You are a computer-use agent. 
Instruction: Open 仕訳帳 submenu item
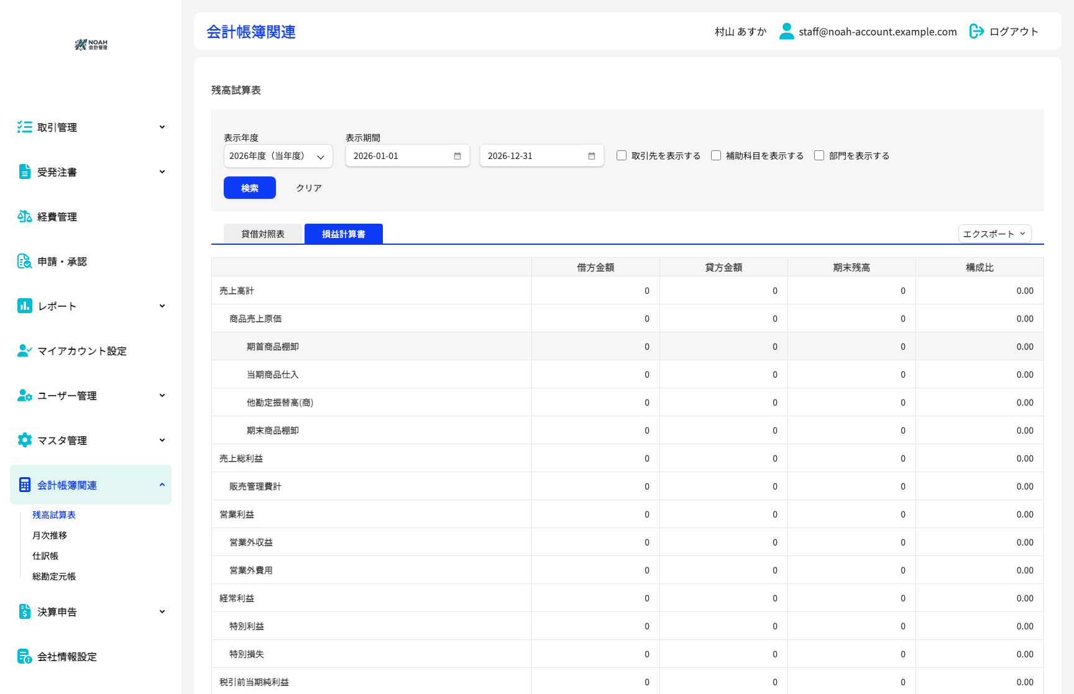(x=45, y=556)
